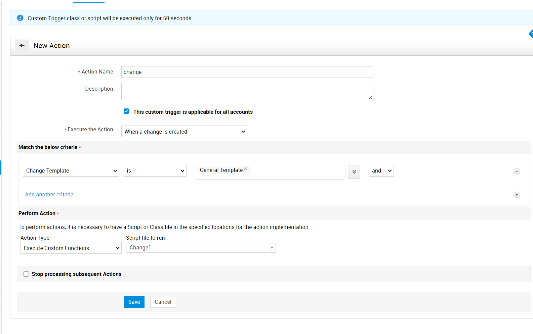
Task: Open the and/or logical operator dropdown
Action: (381, 171)
